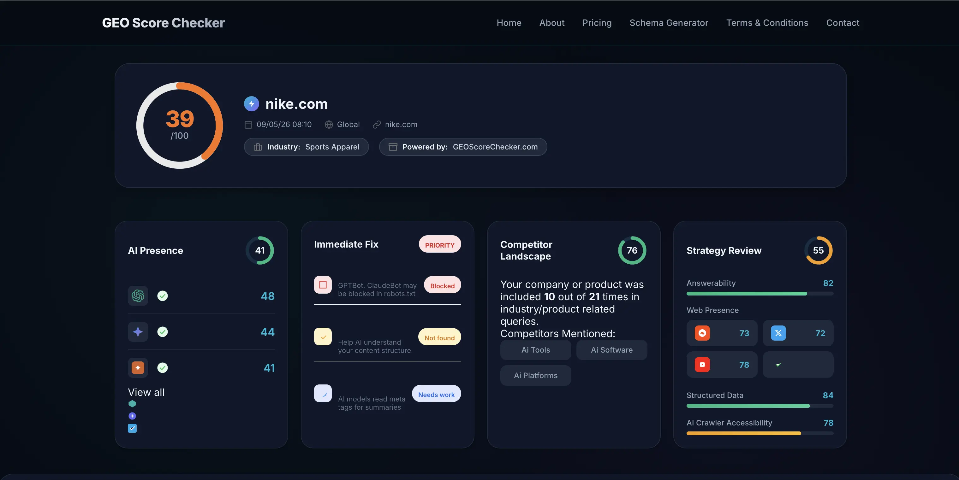
Task: Click the Structured Data score 84
Action: 828,395
